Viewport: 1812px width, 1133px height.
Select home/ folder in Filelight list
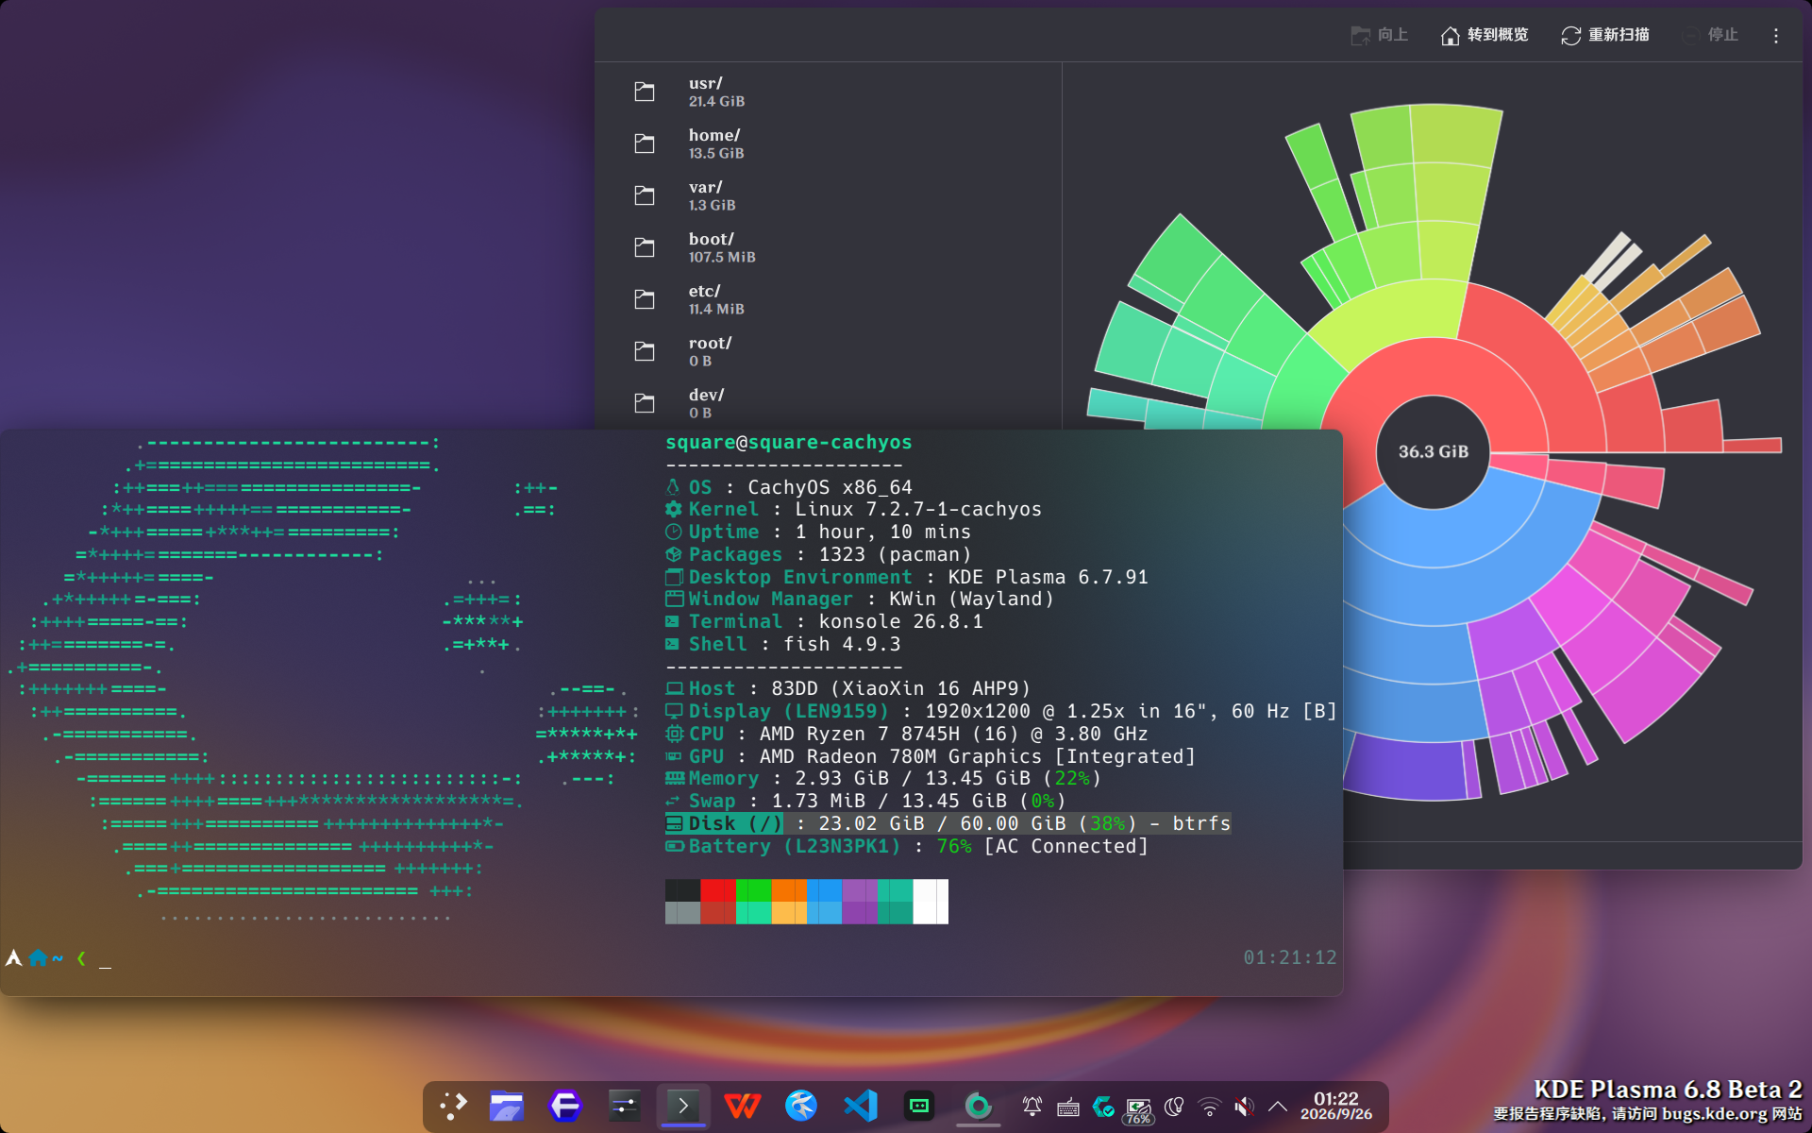click(828, 144)
